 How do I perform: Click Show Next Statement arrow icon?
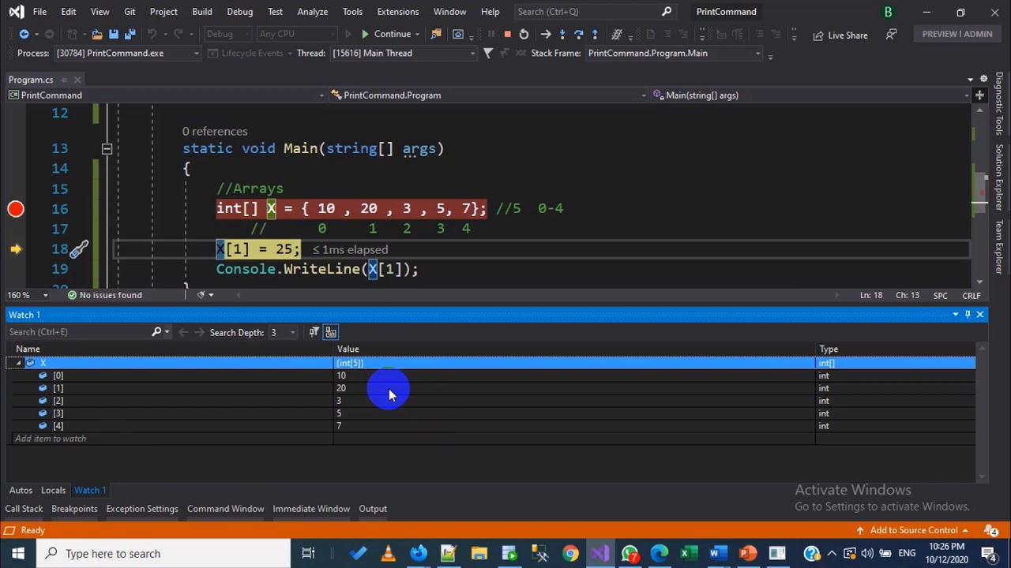(x=546, y=34)
